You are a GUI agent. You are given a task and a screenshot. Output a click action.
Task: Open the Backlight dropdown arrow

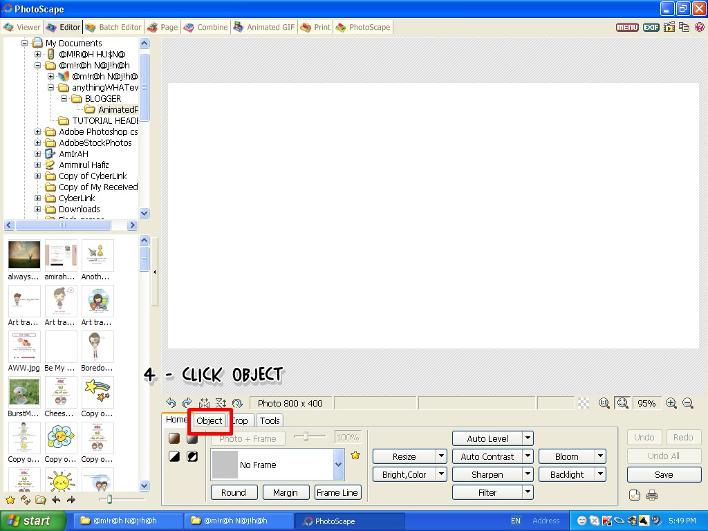pyautogui.click(x=600, y=474)
